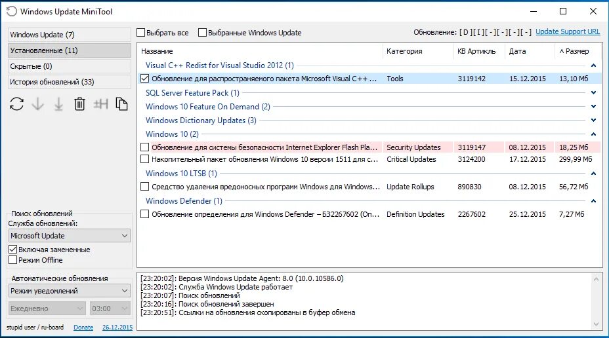
Task: Click the 25.12.2015 date cell
Action: pos(528,214)
